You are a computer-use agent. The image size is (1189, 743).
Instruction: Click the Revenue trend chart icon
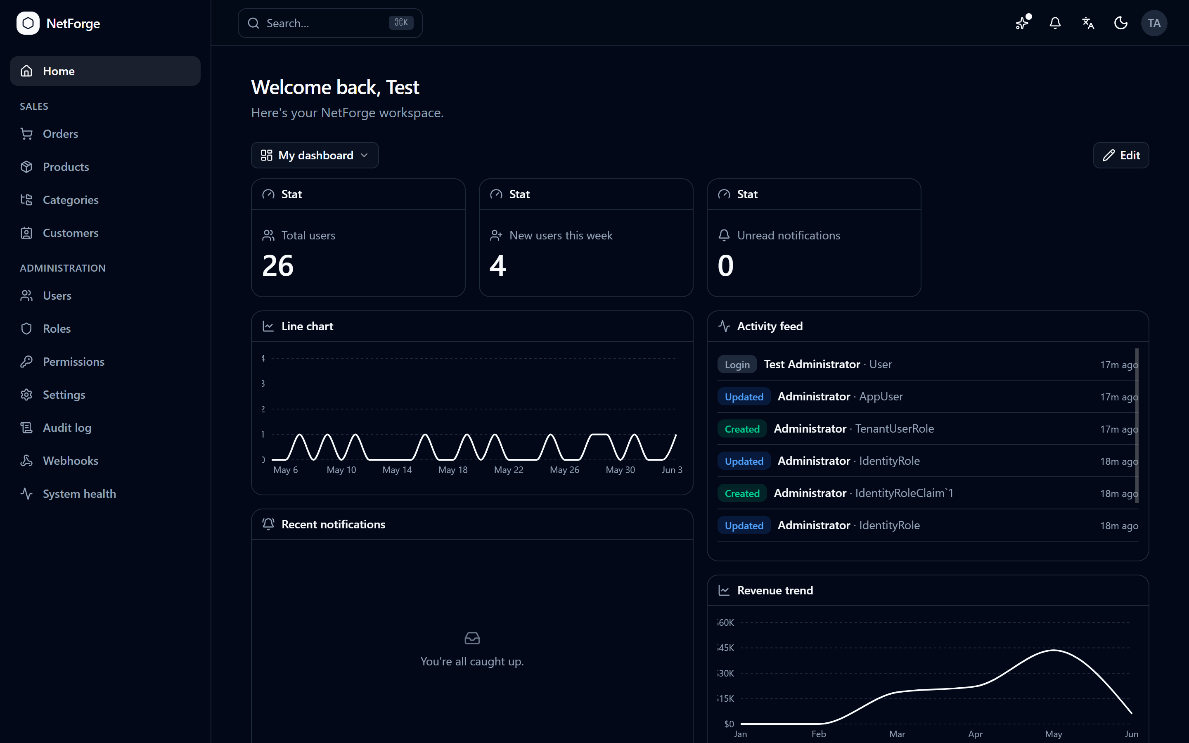(724, 590)
